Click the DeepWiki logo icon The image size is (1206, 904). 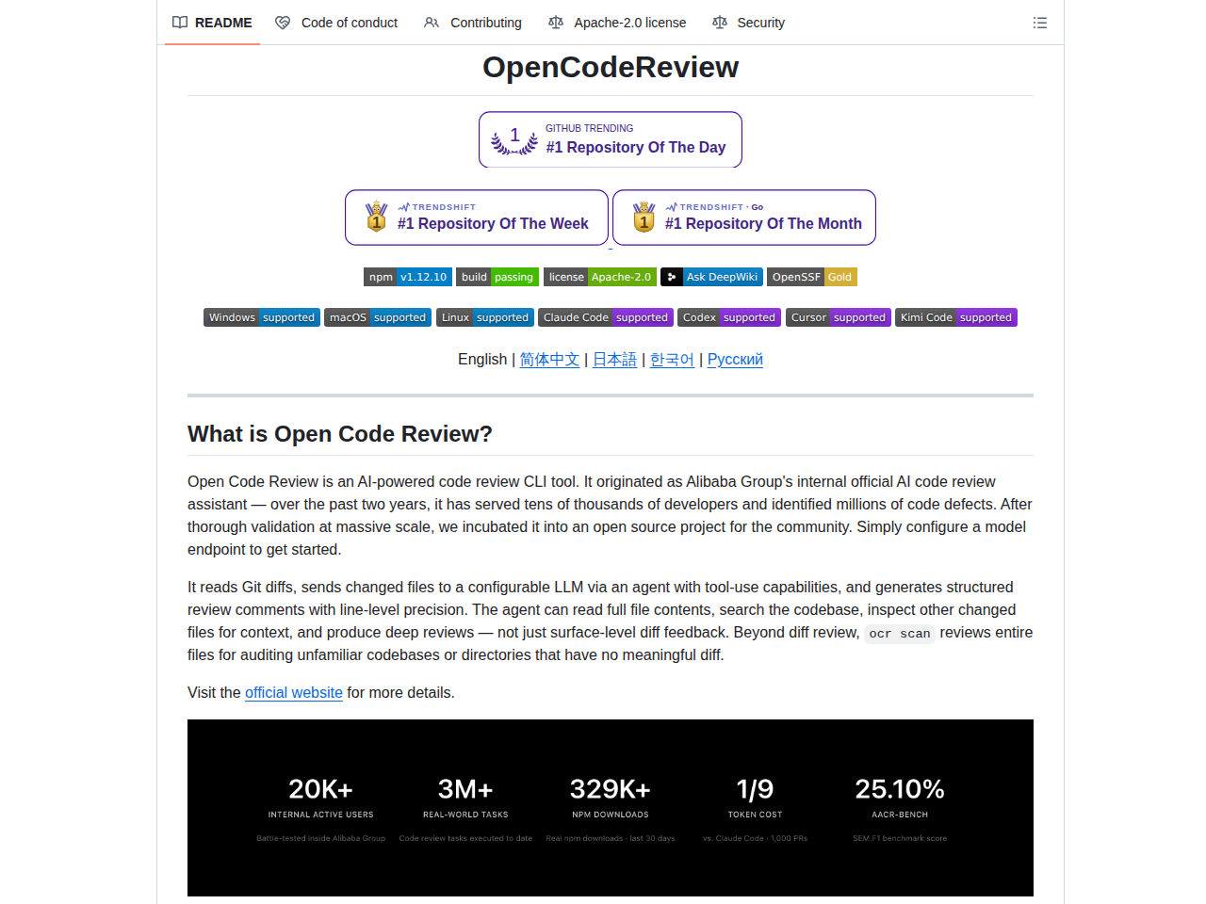(671, 277)
